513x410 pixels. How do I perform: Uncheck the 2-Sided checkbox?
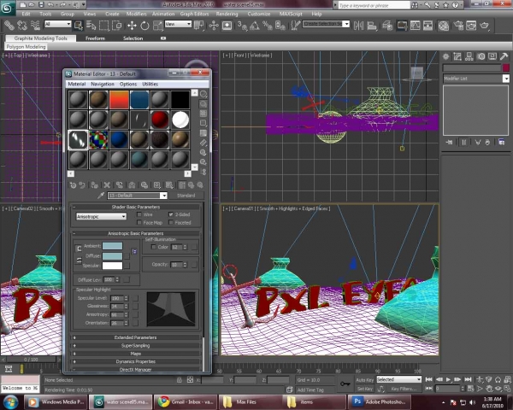click(x=171, y=214)
